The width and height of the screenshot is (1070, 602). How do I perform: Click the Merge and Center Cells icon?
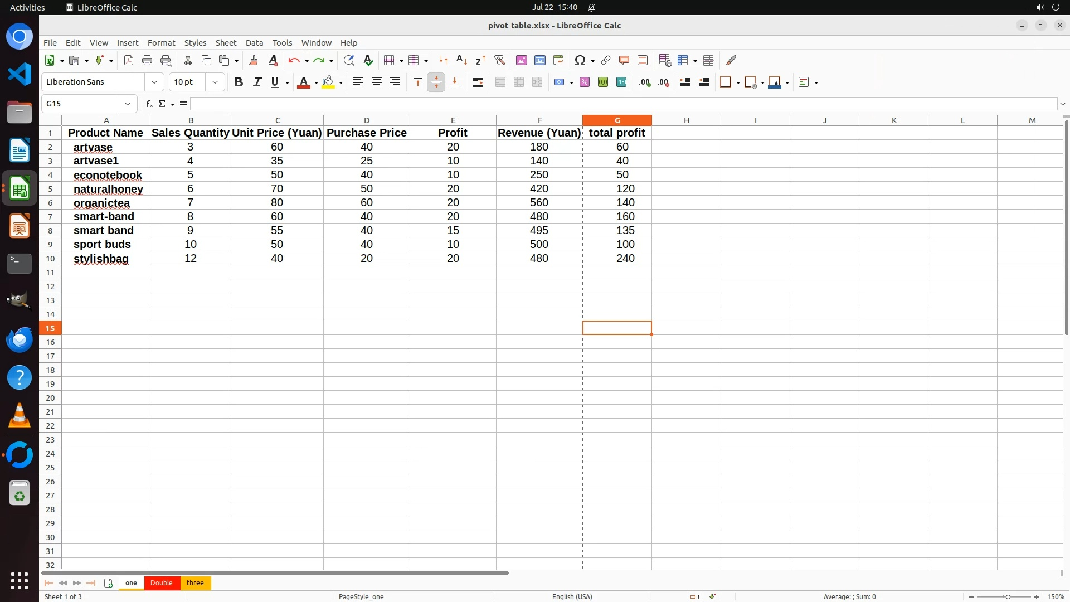point(500,82)
